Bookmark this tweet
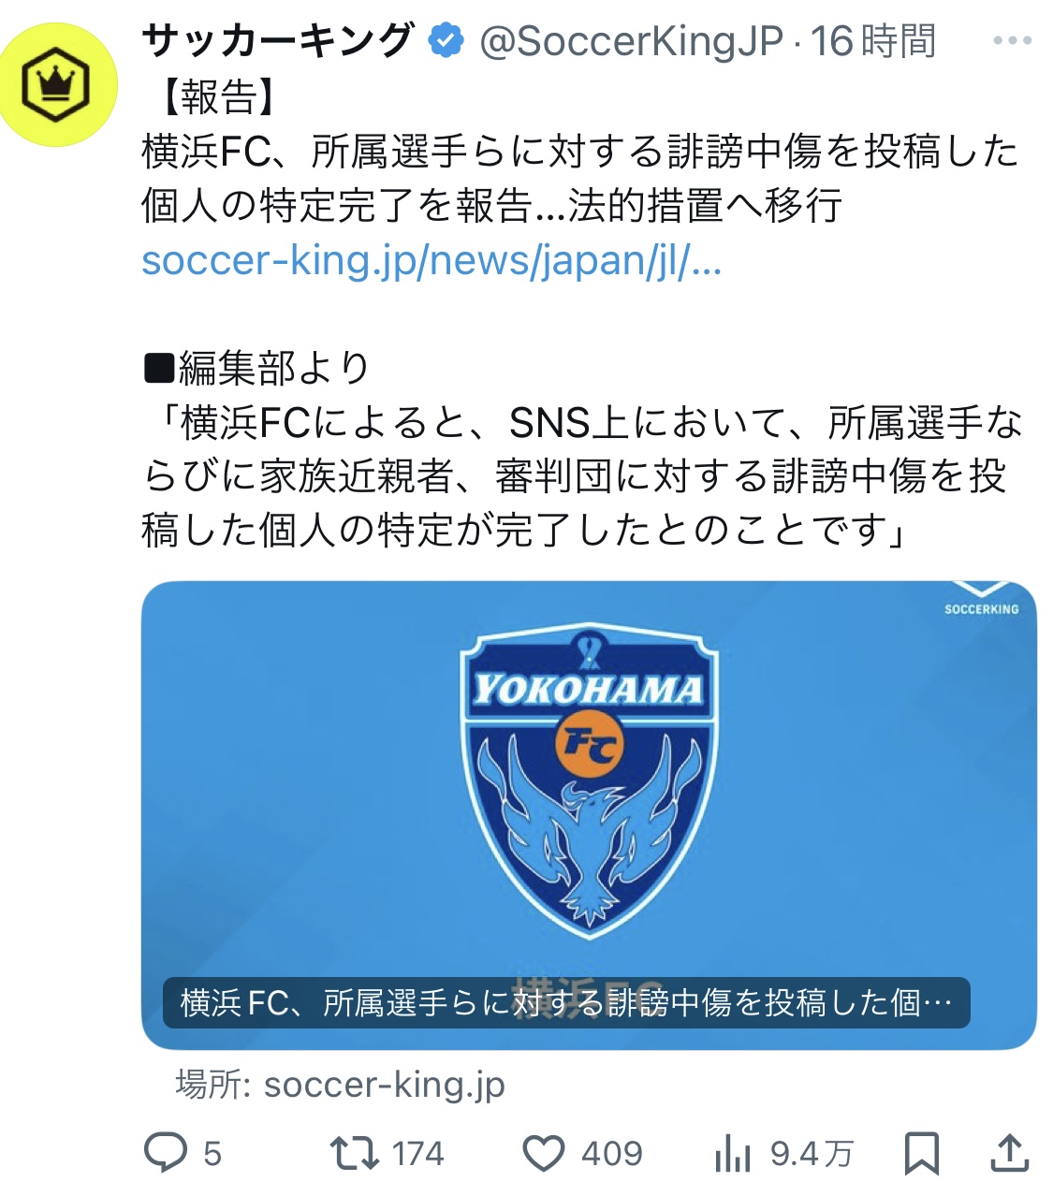Screen dimensions: 1053x1196 pyautogui.click(x=922, y=1153)
